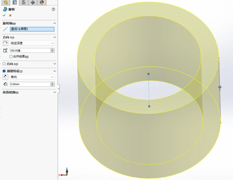Image resolution: width=233 pixels, height=180 pixels.
Task: Expand the 所选轮廓 section
Action: [x=55, y=92]
